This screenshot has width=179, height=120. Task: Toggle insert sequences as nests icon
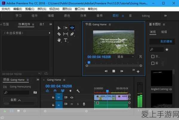47,91
